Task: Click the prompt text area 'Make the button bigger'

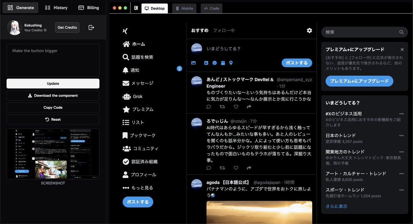Action: (53, 60)
